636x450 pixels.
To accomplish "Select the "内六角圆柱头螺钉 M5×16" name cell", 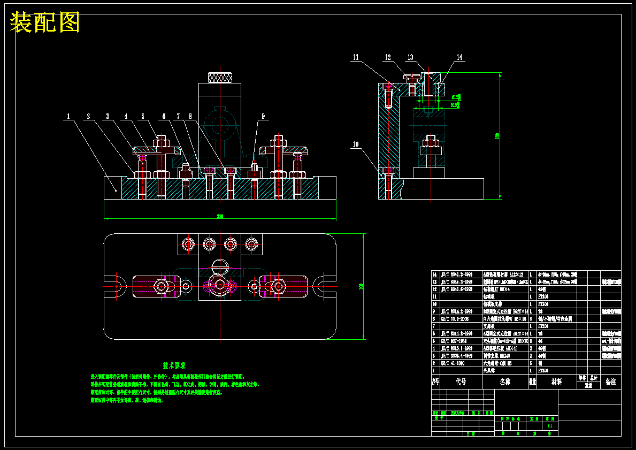I will click(x=505, y=319).
